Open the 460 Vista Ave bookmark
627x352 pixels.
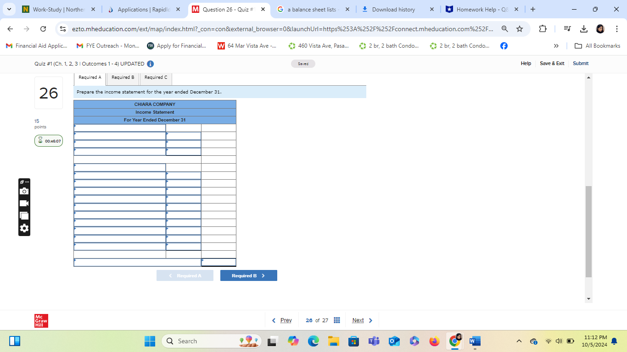coord(319,46)
